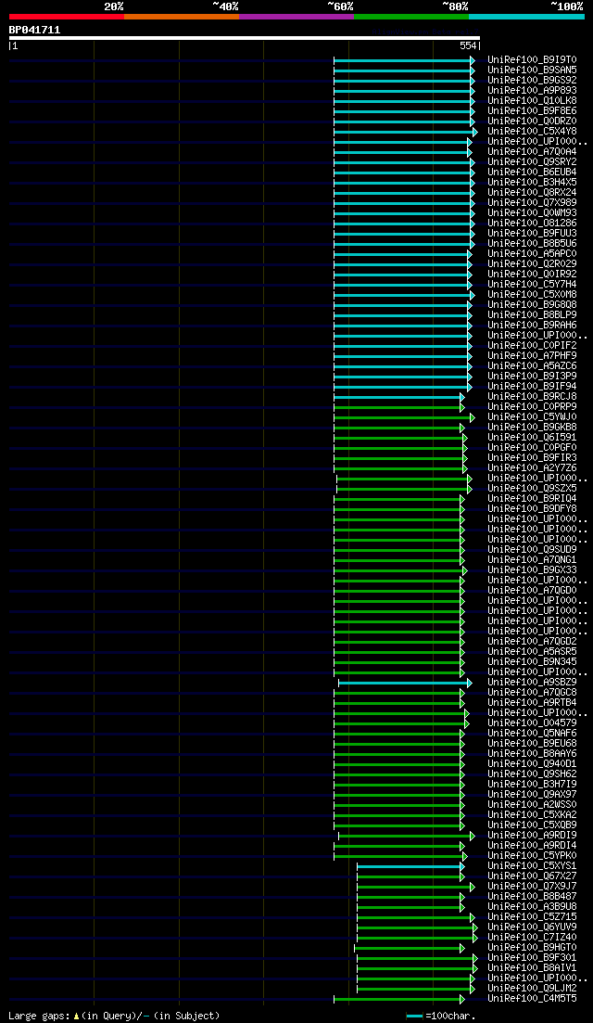593x1023 pixels.
Task: Select the UniRef100_B9IF94 label
Action: [532, 386]
